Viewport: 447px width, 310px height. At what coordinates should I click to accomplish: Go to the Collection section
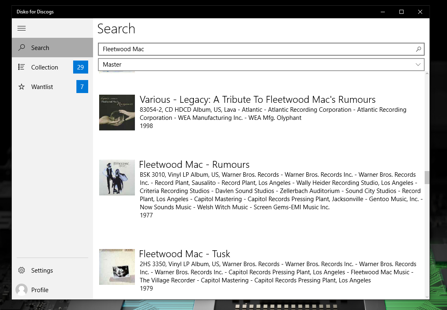45,67
